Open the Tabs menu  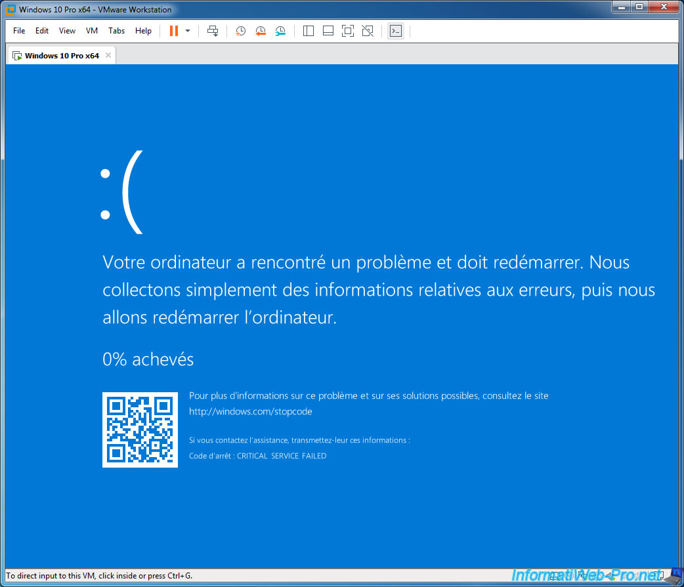tap(116, 31)
